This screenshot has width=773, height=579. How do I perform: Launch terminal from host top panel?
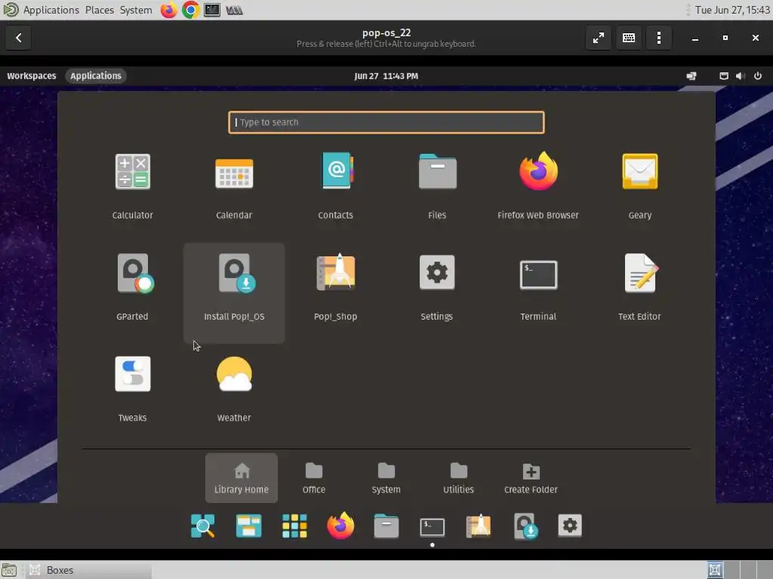212,10
